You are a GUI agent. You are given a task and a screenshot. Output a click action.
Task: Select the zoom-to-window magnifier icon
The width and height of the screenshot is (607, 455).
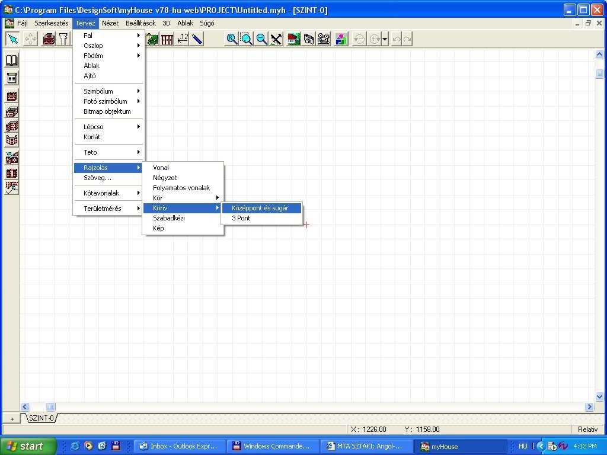point(246,39)
